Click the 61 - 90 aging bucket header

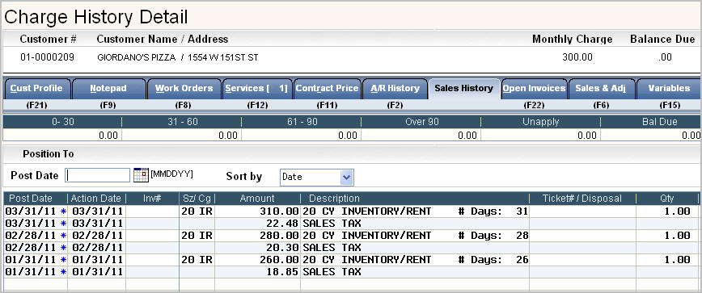[302, 122]
